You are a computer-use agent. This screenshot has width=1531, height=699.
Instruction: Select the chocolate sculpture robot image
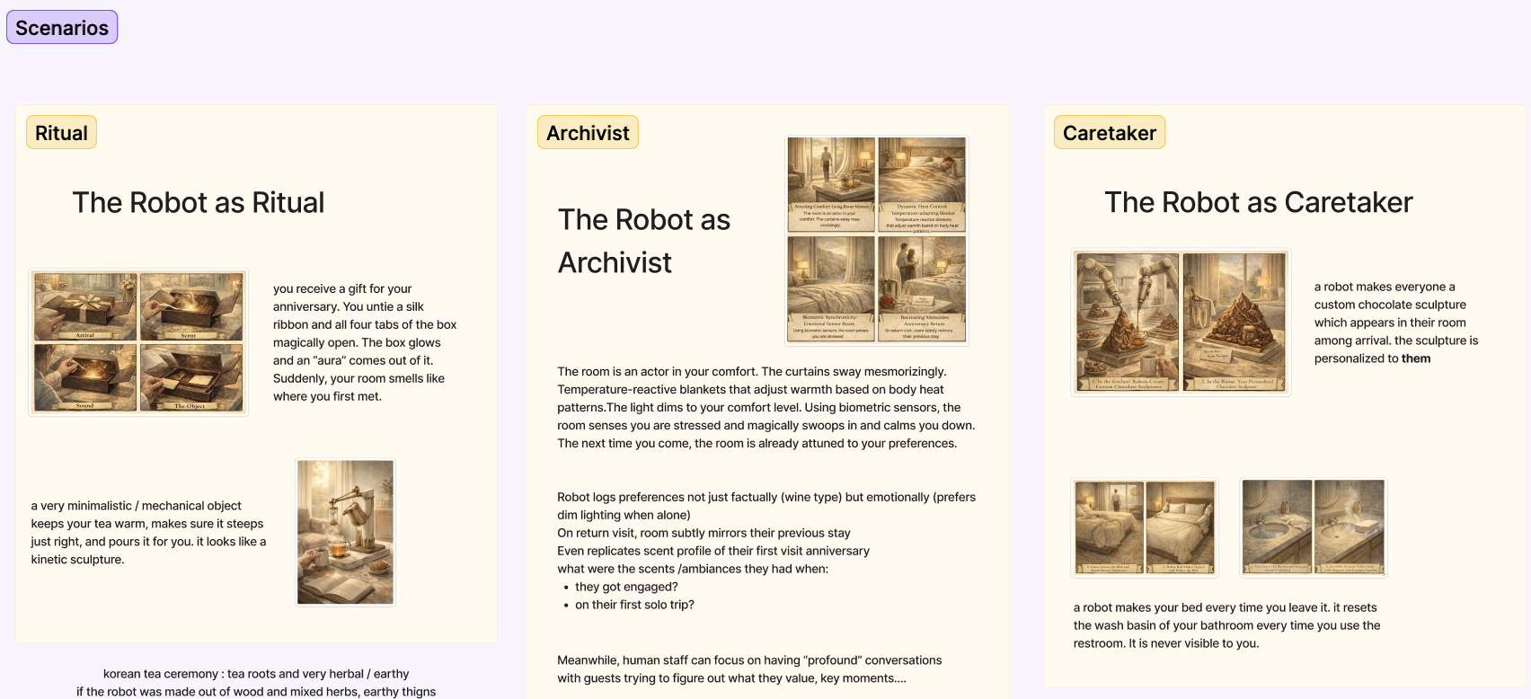coord(1181,323)
